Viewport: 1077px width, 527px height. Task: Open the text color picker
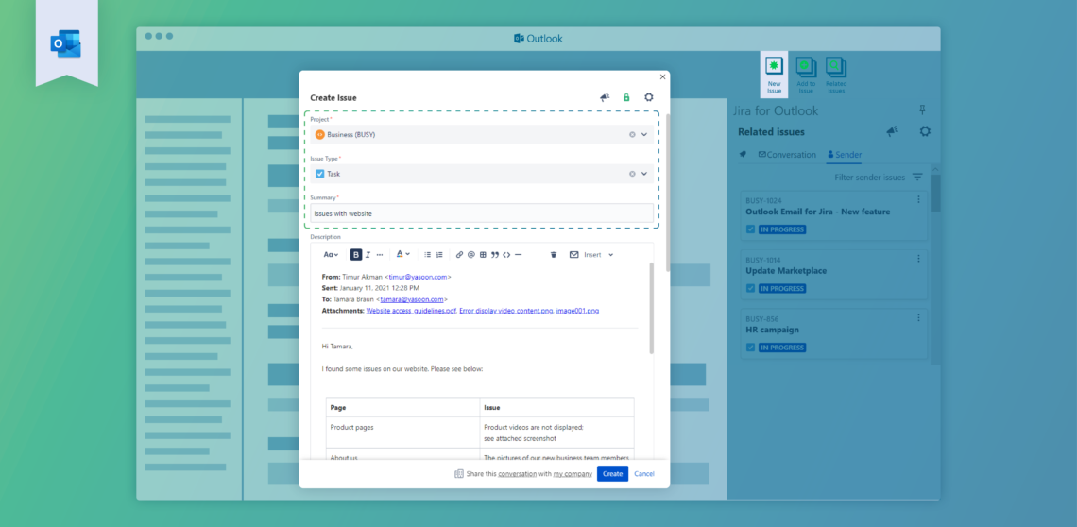[x=402, y=254]
